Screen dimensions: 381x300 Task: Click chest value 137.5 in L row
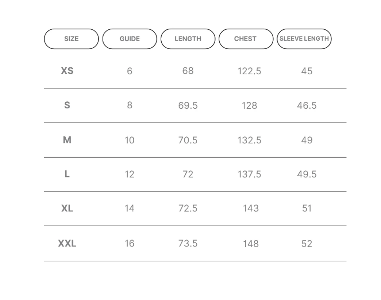(x=249, y=174)
